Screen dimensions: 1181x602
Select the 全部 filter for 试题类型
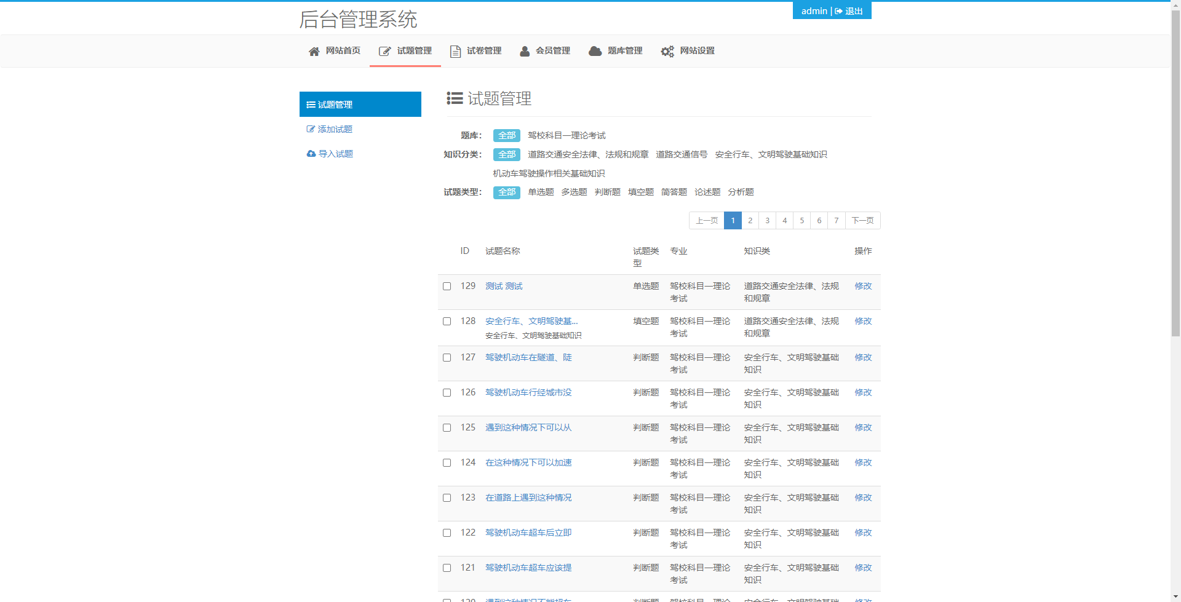point(507,192)
